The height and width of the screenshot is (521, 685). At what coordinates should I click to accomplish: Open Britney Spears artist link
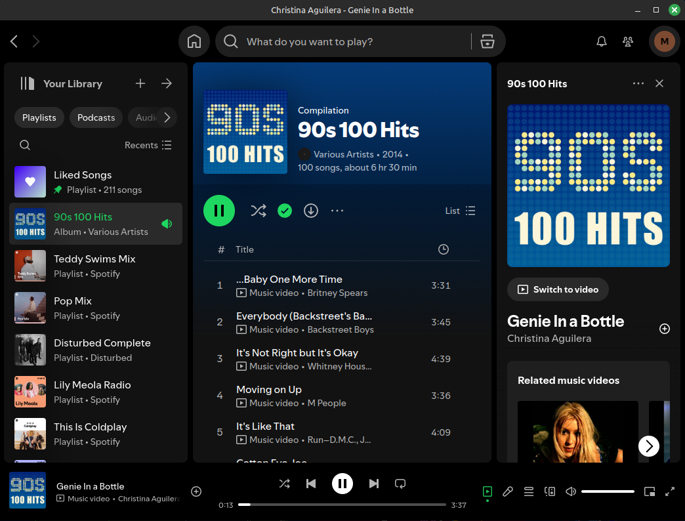337,293
